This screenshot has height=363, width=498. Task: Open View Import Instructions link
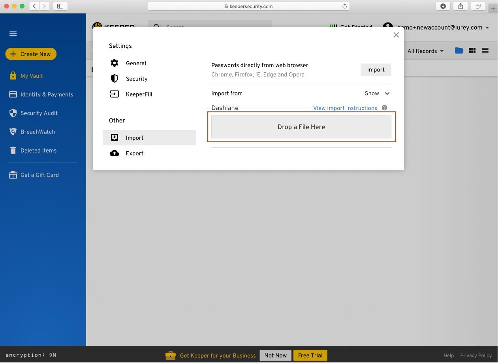coord(345,108)
